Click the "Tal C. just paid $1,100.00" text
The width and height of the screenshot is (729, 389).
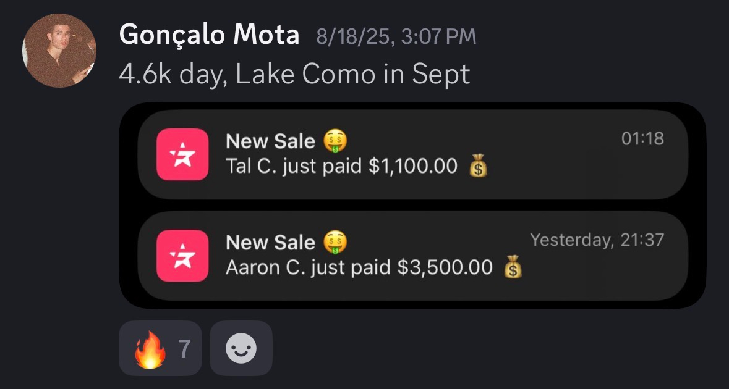click(x=342, y=167)
